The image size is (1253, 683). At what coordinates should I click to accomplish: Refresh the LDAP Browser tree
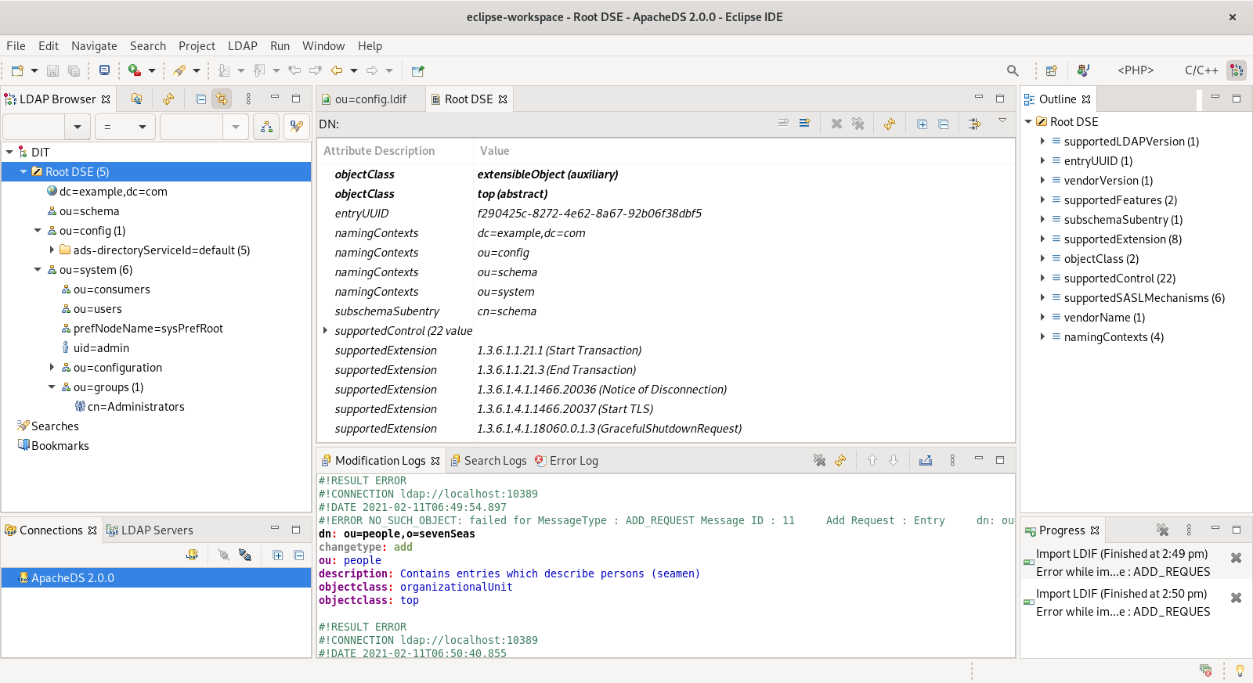tap(168, 99)
